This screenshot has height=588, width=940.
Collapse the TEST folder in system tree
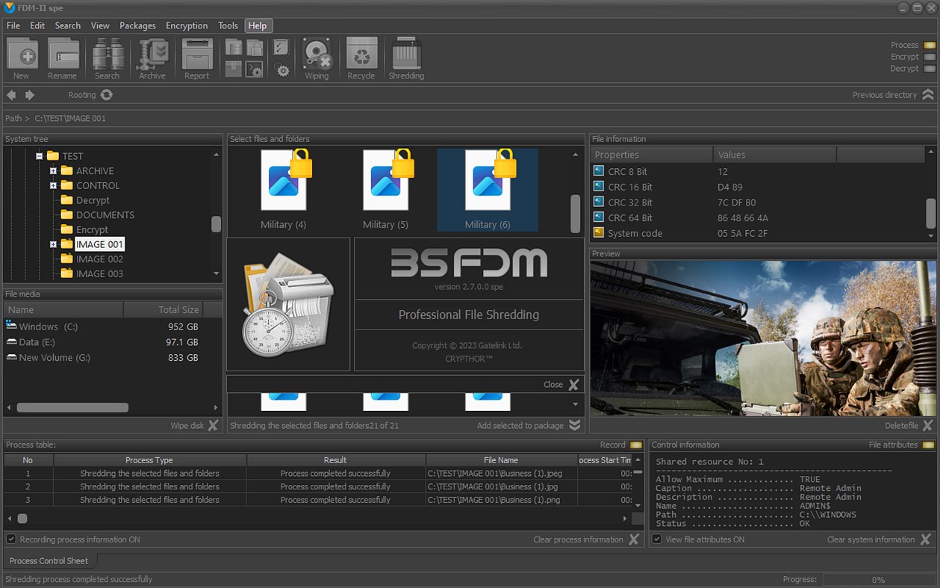(x=40, y=155)
